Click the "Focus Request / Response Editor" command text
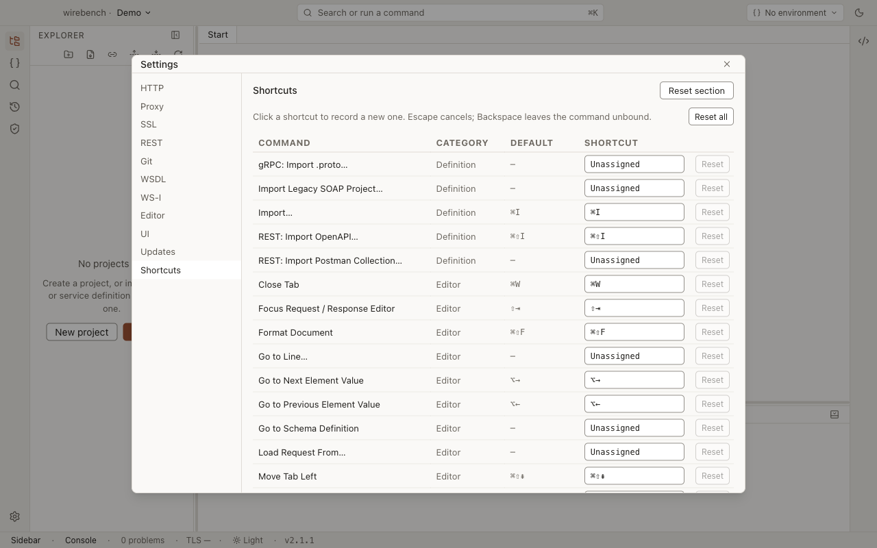 326,308
